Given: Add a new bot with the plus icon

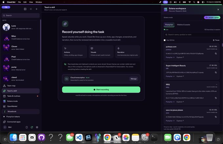Looking at the screenshot, I should (x=36, y=9).
